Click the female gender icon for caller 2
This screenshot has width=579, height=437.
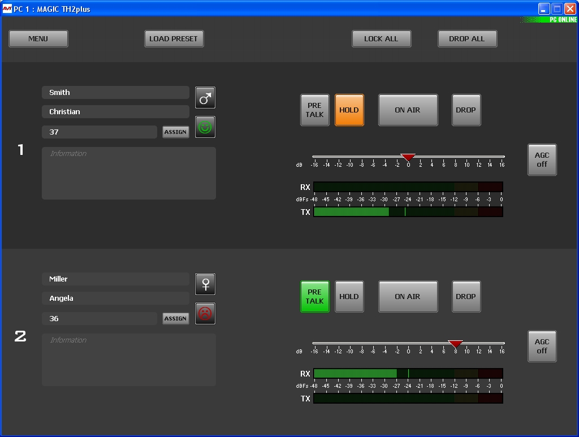click(x=205, y=284)
